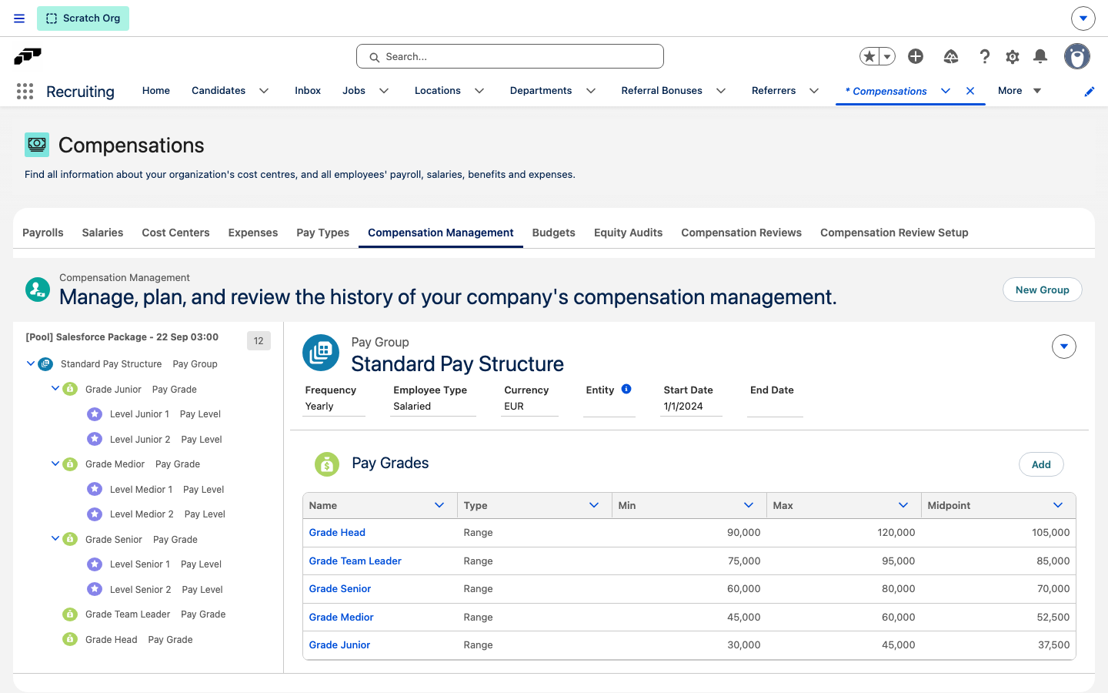The image size is (1108, 693).
Task: Click the large Pay Group header icon
Action: click(321, 353)
